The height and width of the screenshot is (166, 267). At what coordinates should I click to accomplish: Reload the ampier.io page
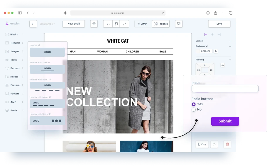pyautogui.click(x=163, y=13)
